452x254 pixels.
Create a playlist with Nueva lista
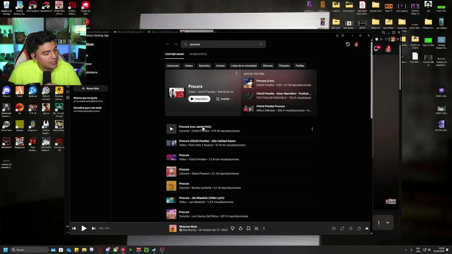click(x=90, y=89)
